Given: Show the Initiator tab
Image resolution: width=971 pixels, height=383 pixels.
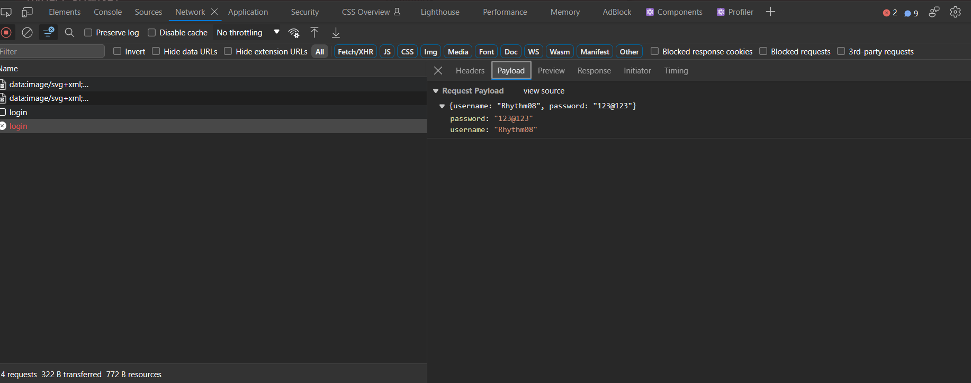Looking at the screenshot, I should pyautogui.click(x=637, y=71).
